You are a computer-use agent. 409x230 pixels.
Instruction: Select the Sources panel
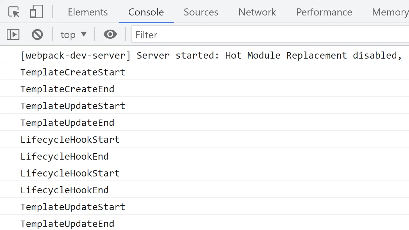[201, 12]
